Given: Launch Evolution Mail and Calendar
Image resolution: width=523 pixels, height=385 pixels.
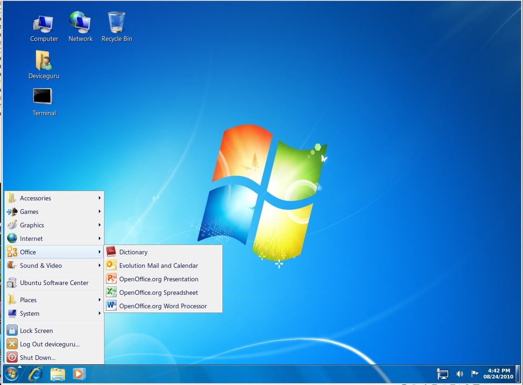Looking at the screenshot, I should [163, 266].
